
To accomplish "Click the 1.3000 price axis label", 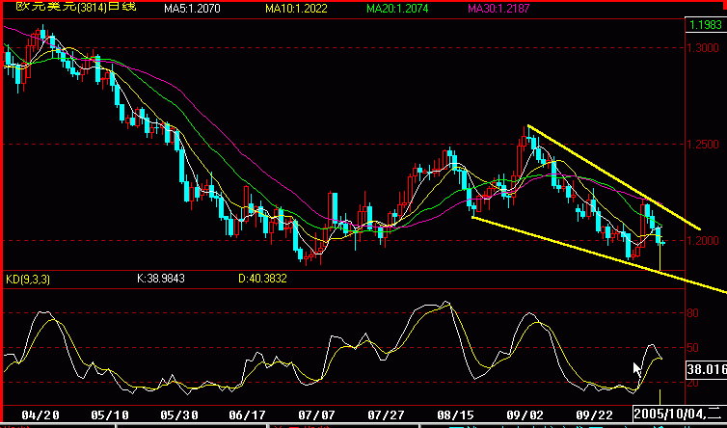I will click(703, 48).
